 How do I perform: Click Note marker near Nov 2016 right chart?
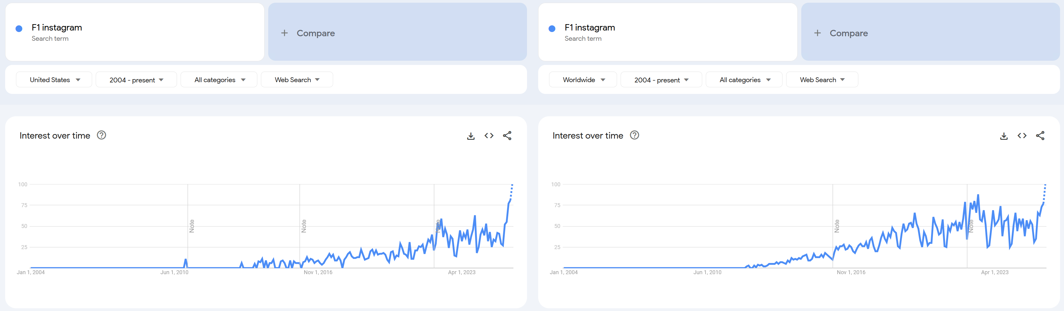coord(837,226)
